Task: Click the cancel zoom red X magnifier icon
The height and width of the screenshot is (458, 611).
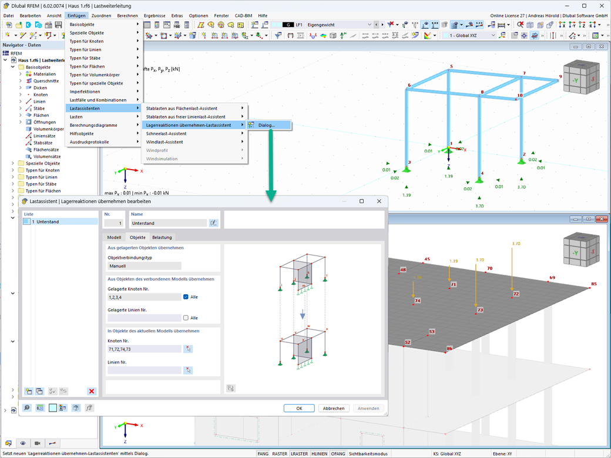Action: [520, 25]
